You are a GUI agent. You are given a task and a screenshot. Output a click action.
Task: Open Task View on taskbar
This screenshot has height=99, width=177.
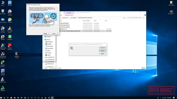tap(8, 98)
